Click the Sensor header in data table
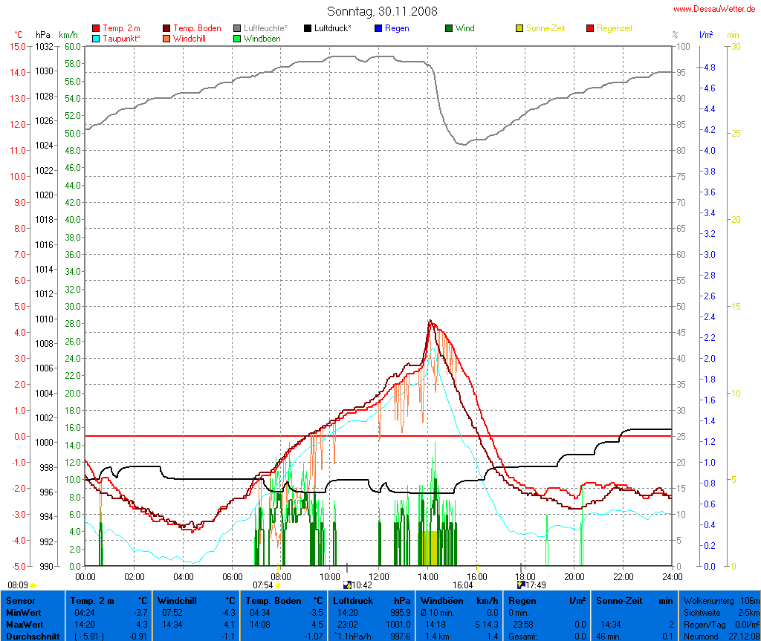The width and height of the screenshot is (761, 641). pyautogui.click(x=21, y=600)
